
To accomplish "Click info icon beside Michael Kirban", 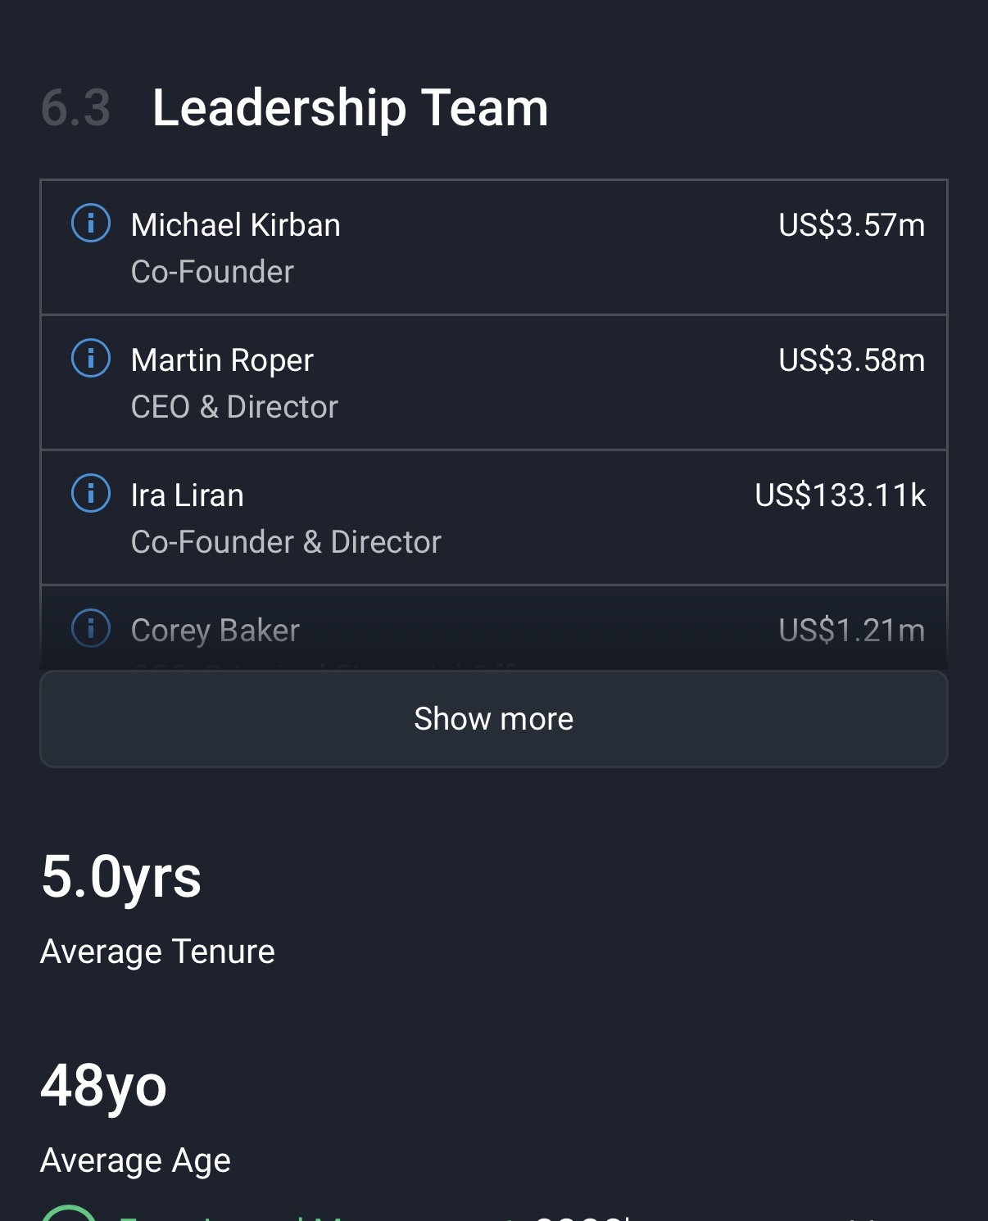I will (x=91, y=223).
